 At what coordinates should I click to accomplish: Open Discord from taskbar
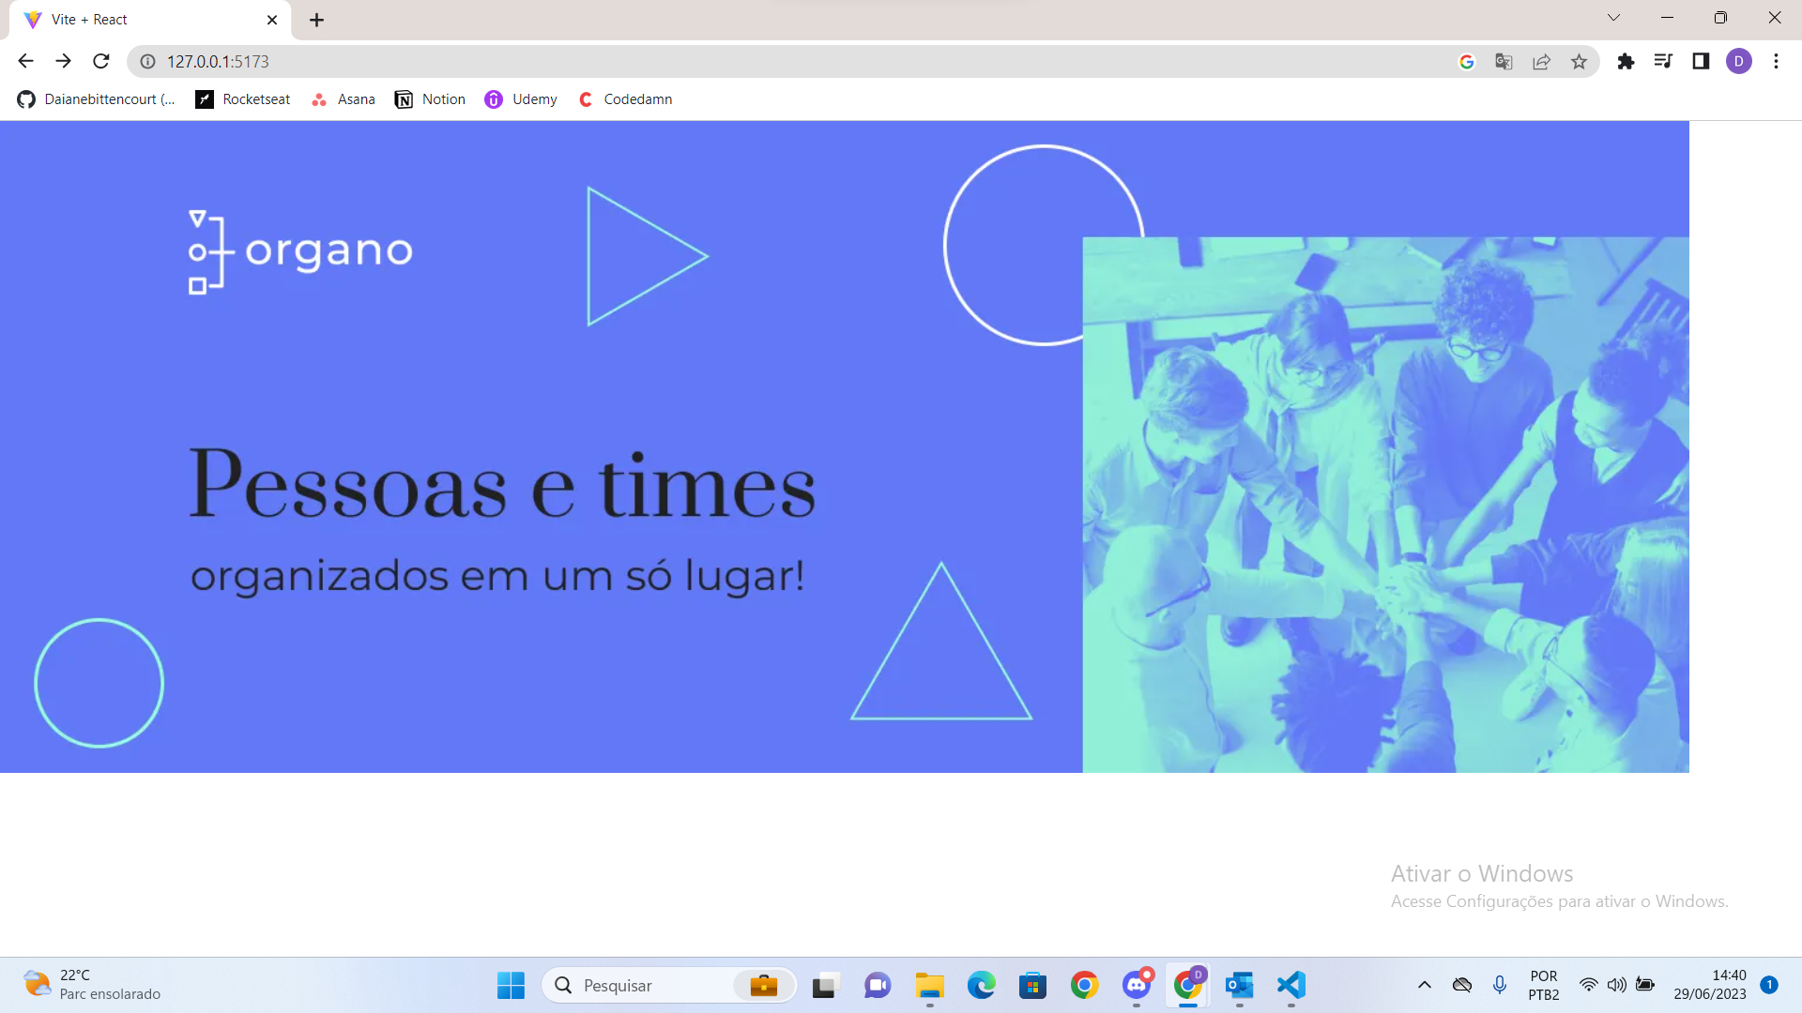[1137, 986]
